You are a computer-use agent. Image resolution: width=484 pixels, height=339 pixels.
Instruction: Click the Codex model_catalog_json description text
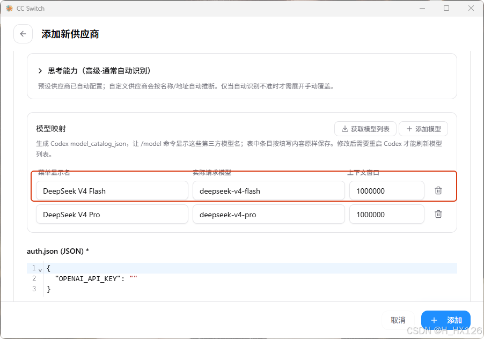coord(239,149)
